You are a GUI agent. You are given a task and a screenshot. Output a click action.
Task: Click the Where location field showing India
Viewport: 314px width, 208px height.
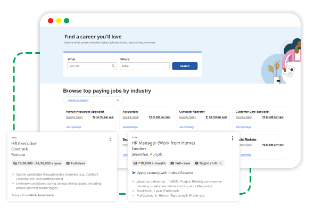[x=145, y=66]
